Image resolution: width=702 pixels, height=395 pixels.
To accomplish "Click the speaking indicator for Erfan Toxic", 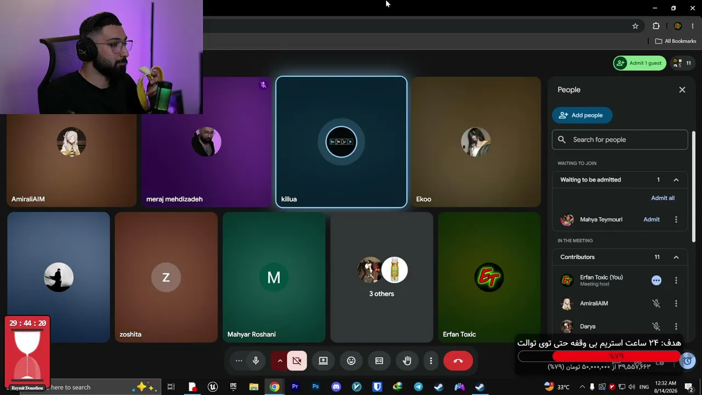I will coord(656,280).
